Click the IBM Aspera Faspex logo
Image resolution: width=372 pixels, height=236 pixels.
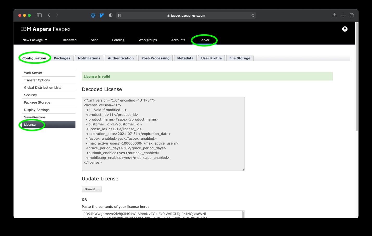click(x=46, y=29)
